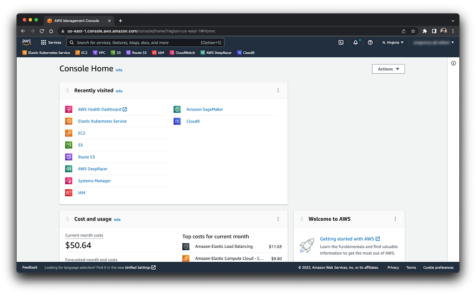The height and width of the screenshot is (297, 476).
Task: Share this page from address bar
Action: [x=403, y=31]
